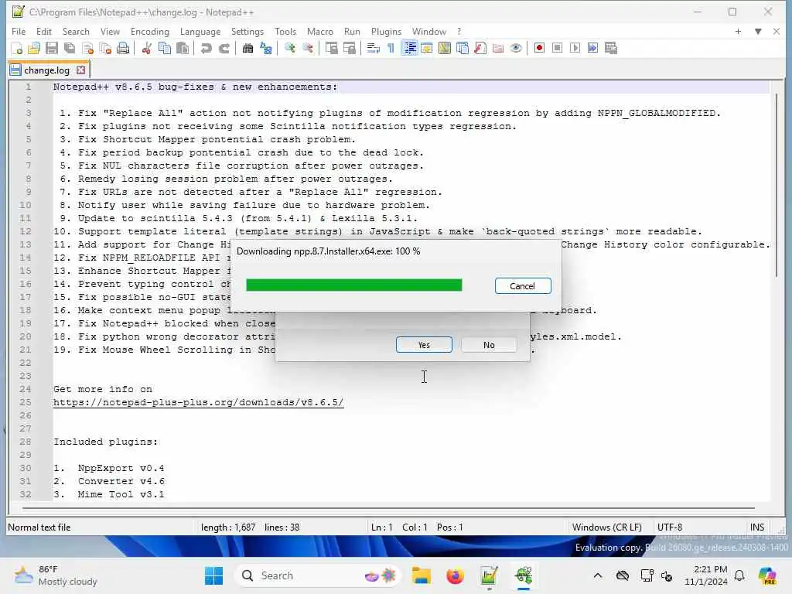Open notepad-plus-plus.org downloads v8.6.5 link
This screenshot has width=792, height=594.
pos(199,402)
